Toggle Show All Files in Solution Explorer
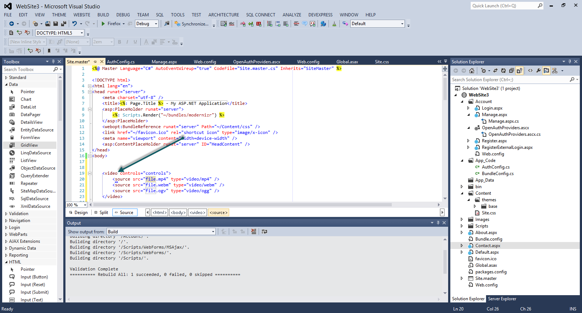The height and width of the screenshot is (313, 582). 519,71
